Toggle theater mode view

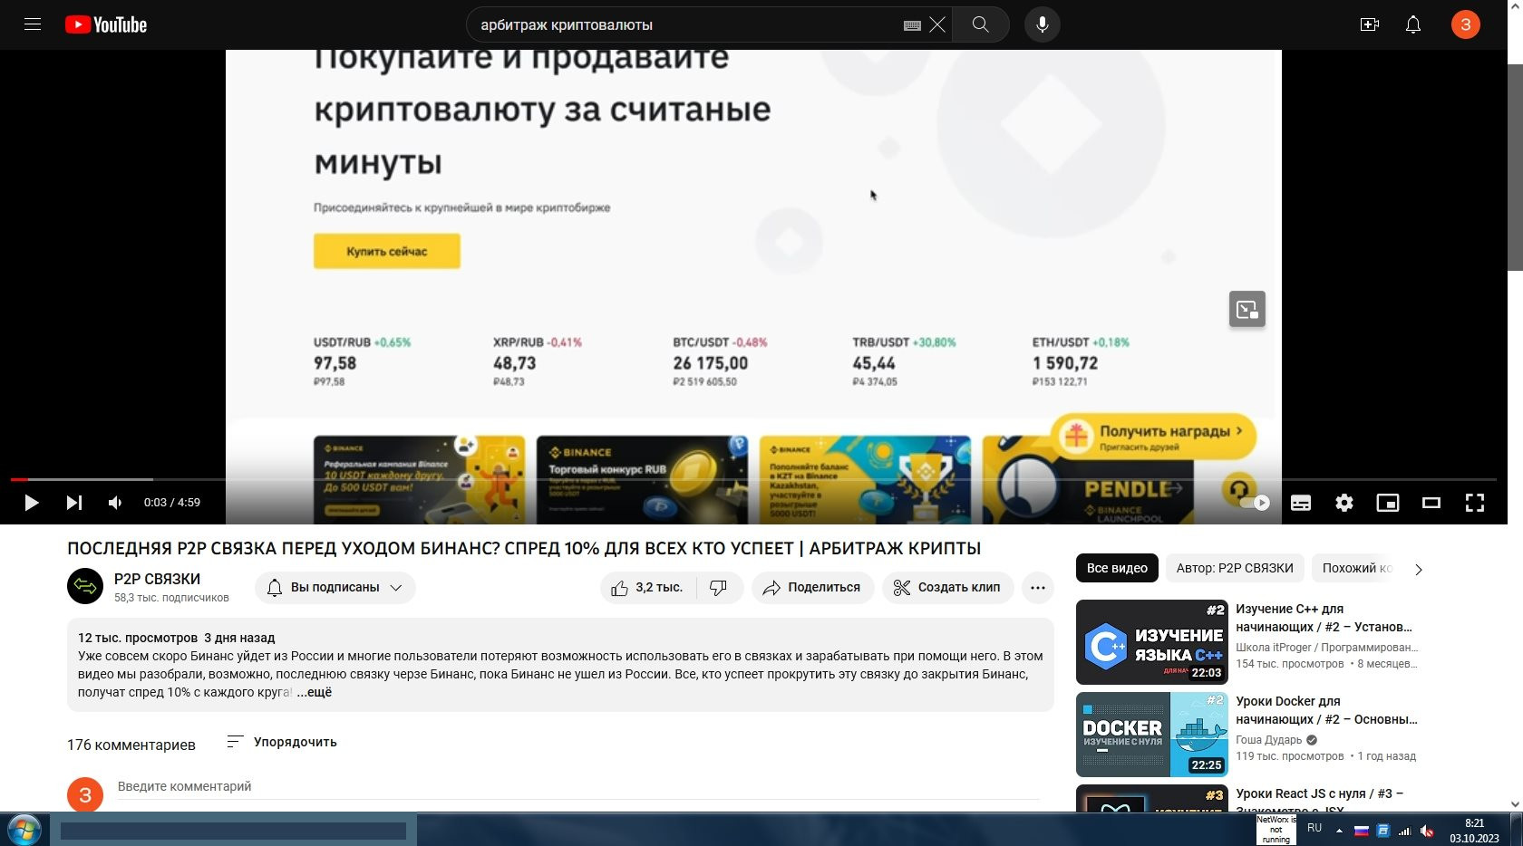click(x=1431, y=503)
